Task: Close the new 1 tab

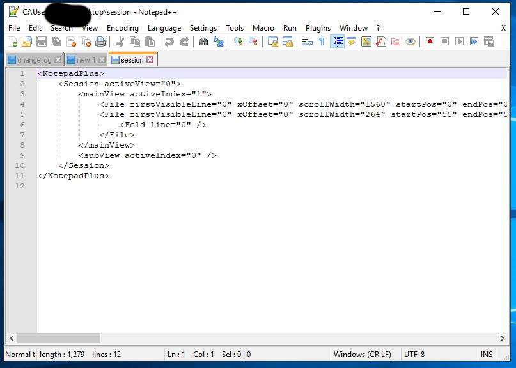Action: pyautogui.click(x=101, y=59)
